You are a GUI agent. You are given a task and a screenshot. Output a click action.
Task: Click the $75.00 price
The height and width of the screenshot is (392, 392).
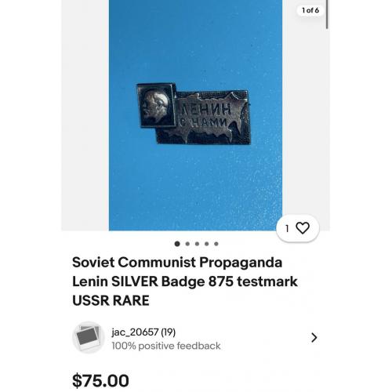(x=100, y=380)
